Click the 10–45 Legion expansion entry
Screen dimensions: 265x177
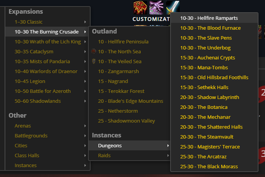pyautogui.click(x=30, y=81)
